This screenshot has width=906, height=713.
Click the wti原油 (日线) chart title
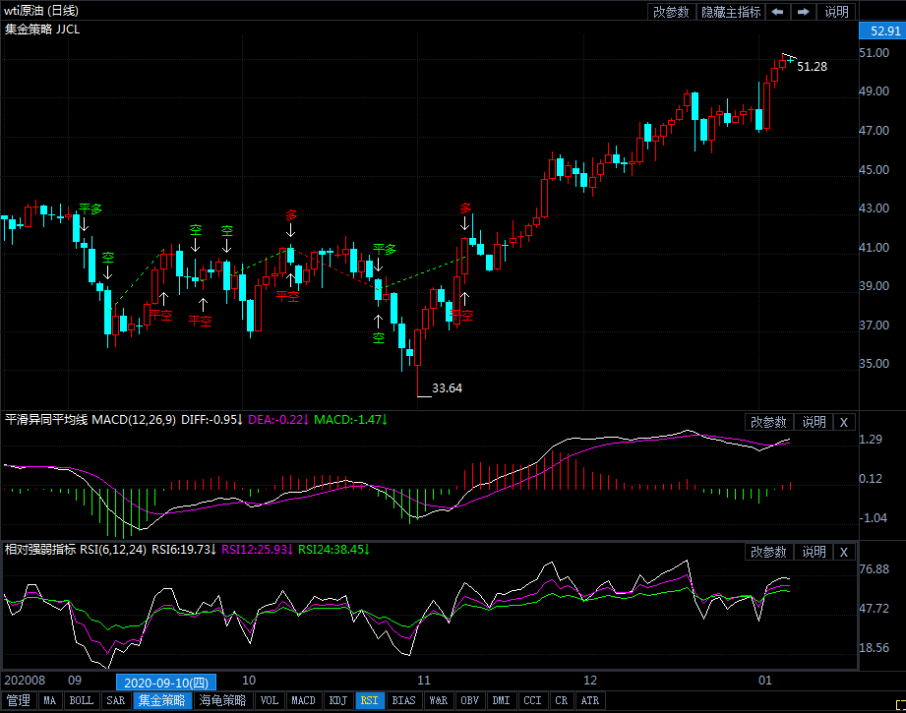[x=41, y=11]
